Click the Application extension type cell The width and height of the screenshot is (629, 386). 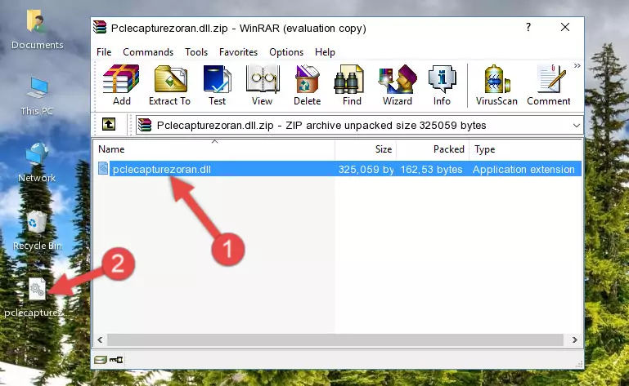(523, 170)
